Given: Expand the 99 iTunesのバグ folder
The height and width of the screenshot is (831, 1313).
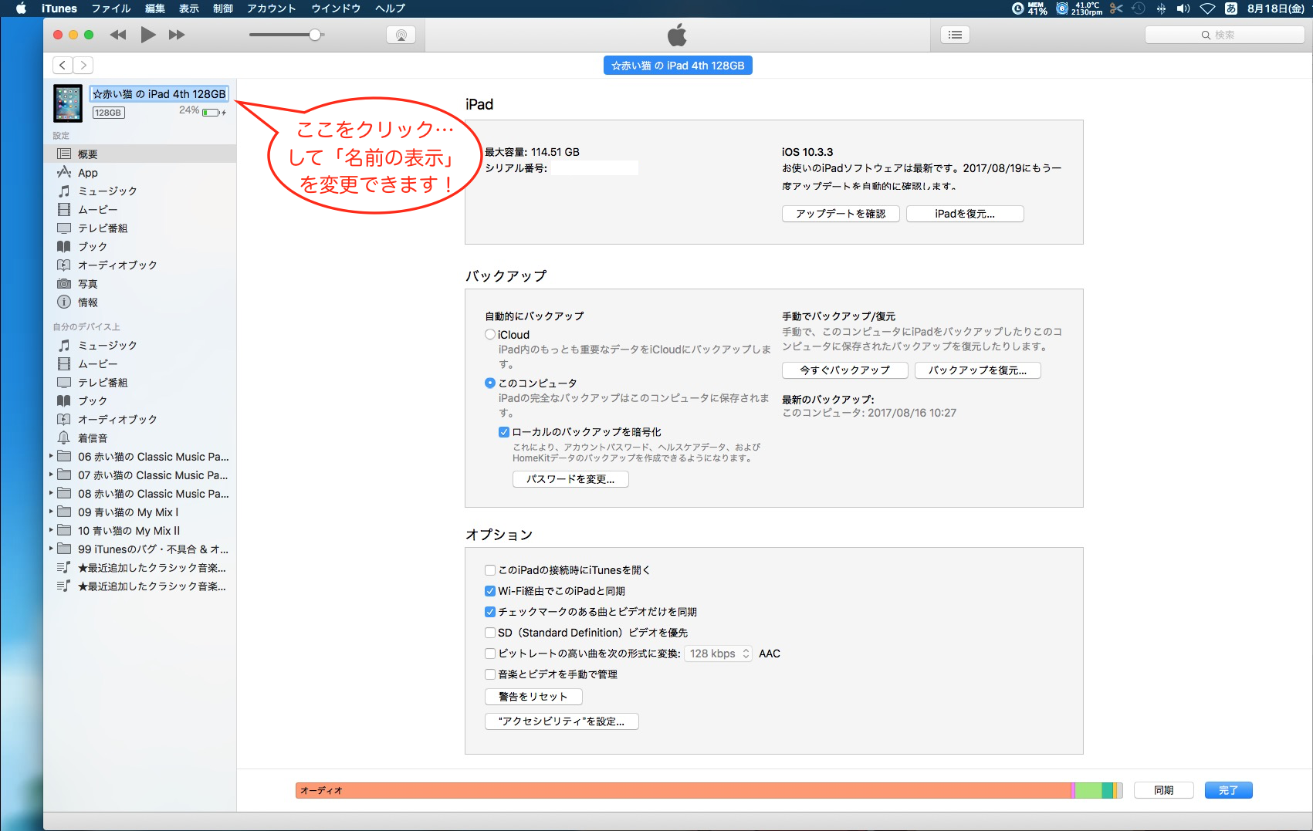Looking at the screenshot, I should [x=51, y=549].
